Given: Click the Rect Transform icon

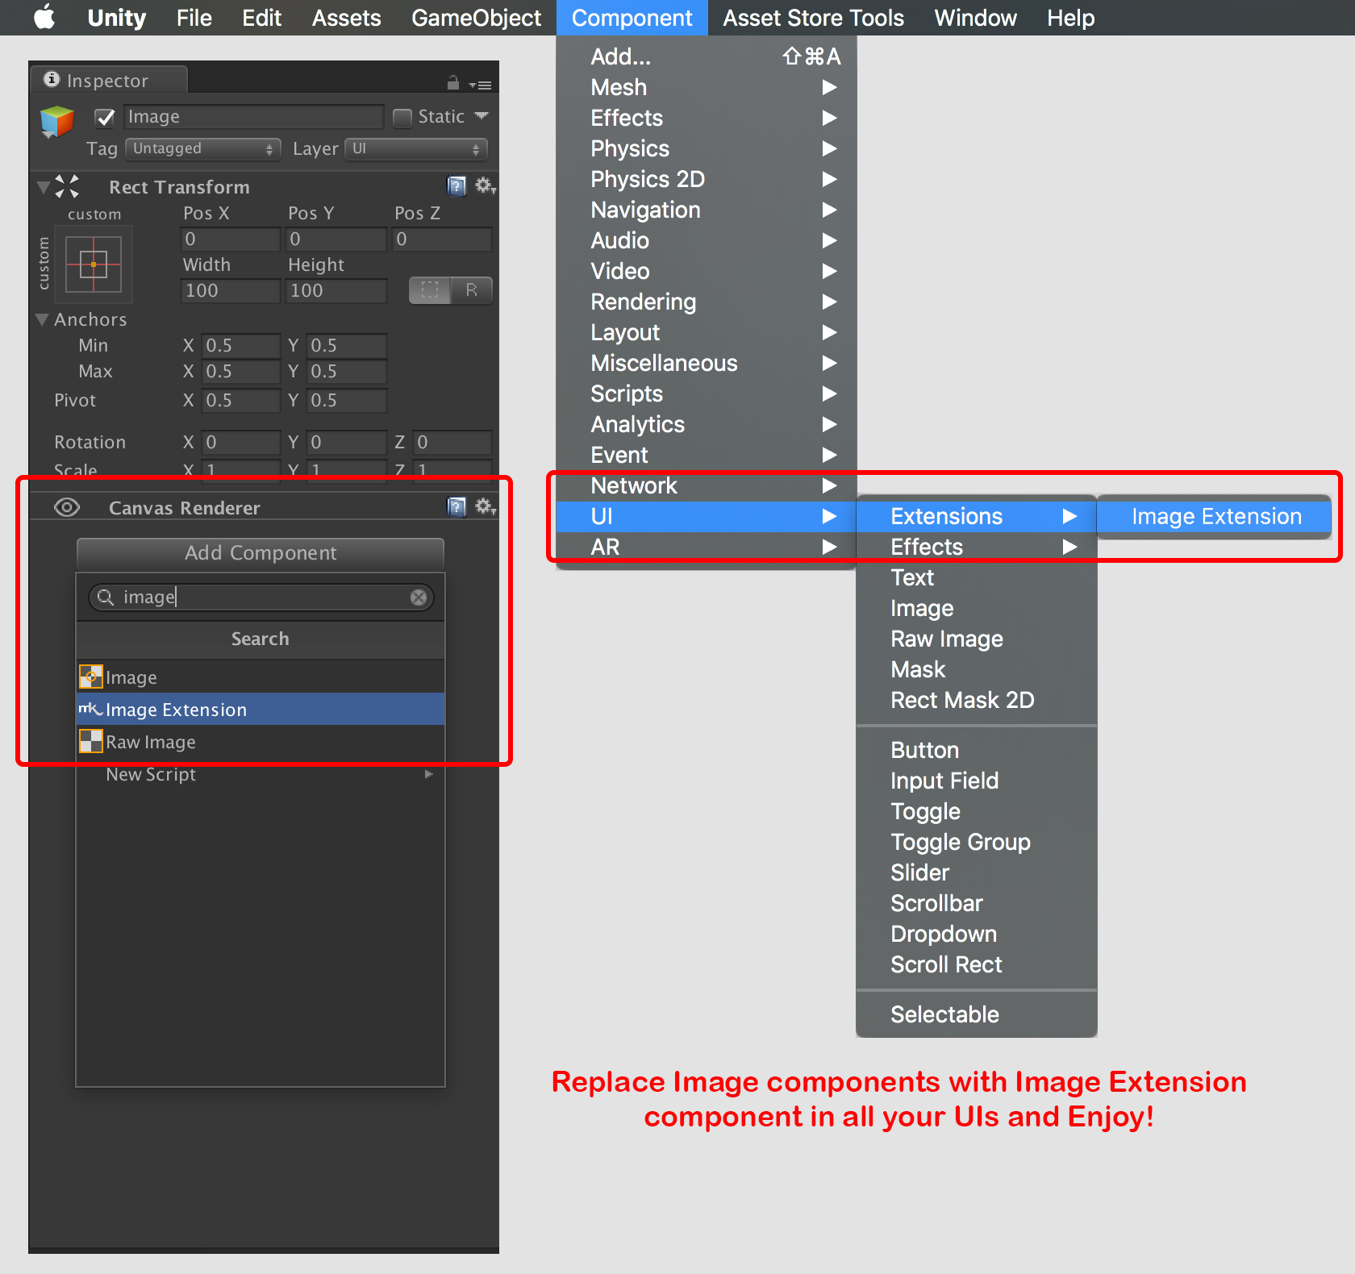Looking at the screenshot, I should click(x=67, y=186).
